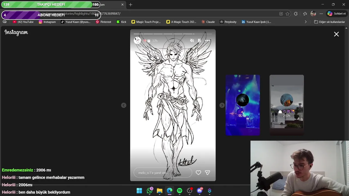349x196 pixels.
Task: Open Spotify from the taskbar
Action: tap(179, 191)
